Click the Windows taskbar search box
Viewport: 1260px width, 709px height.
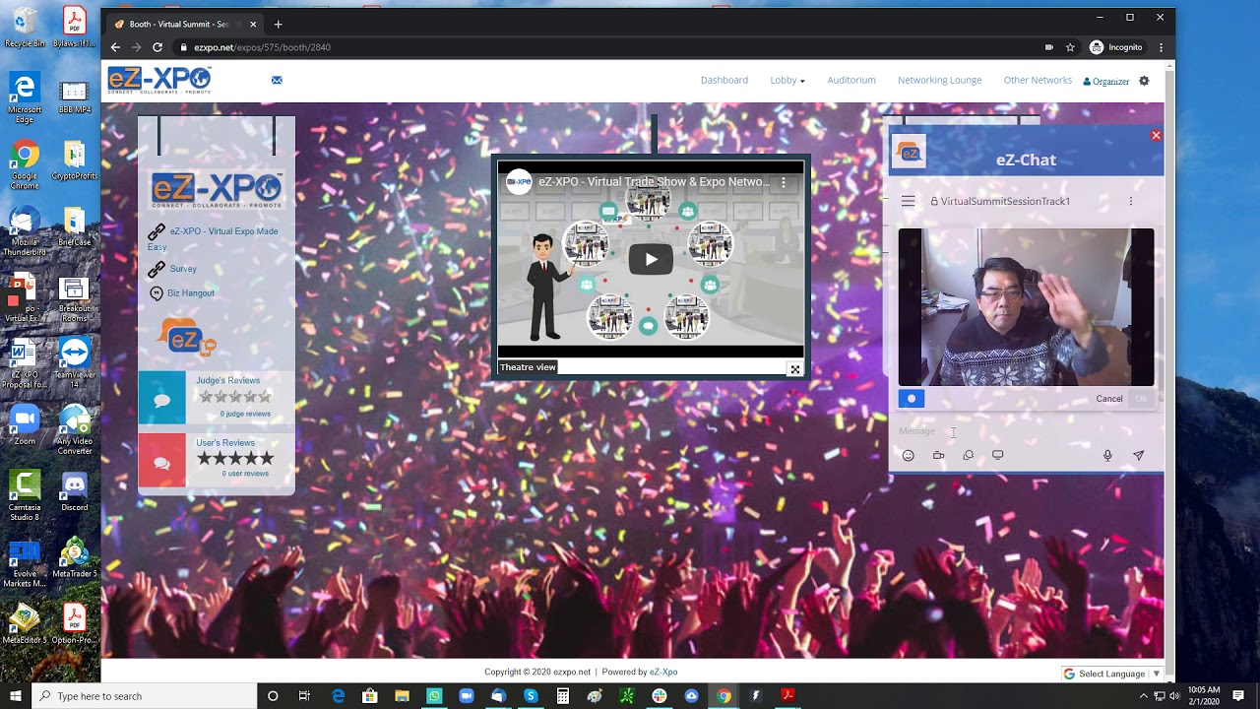coord(145,696)
